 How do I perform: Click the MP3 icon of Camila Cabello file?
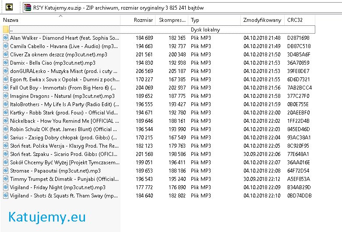pos(6,46)
